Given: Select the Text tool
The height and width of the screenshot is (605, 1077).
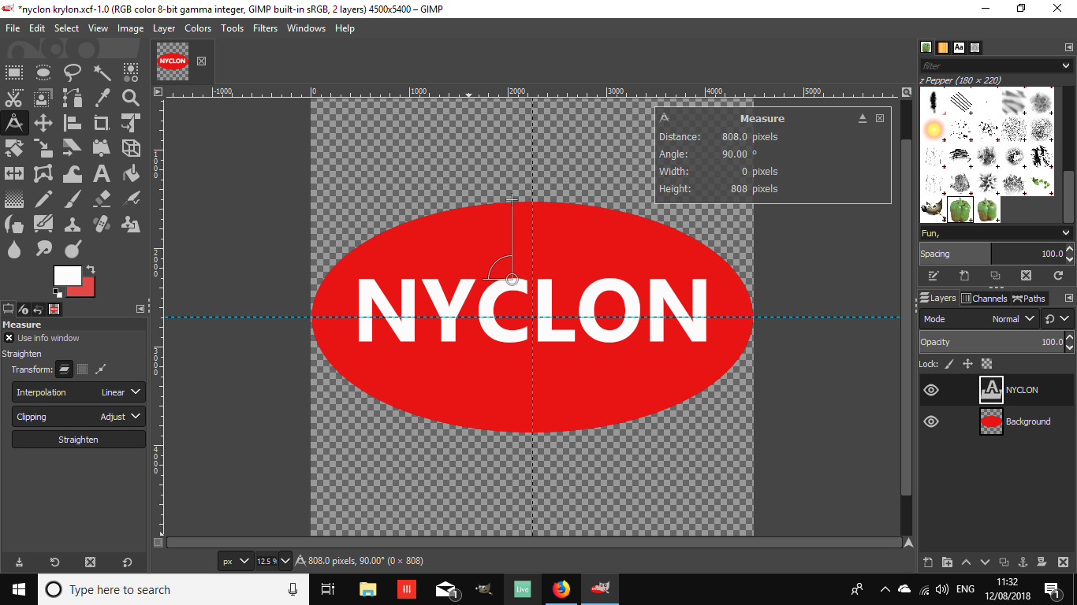Looking at the screenshot, I should pos(102,173).
